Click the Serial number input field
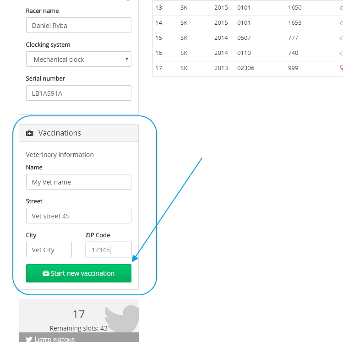The width and height of the screenshot is (343, 342). (78, 93)
